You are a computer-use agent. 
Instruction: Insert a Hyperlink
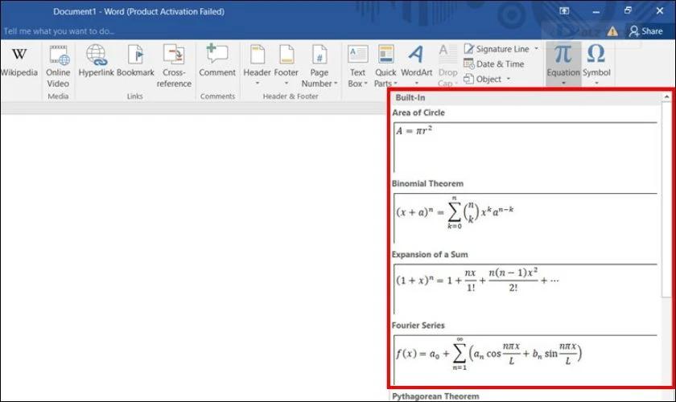[x=96, y=61]
